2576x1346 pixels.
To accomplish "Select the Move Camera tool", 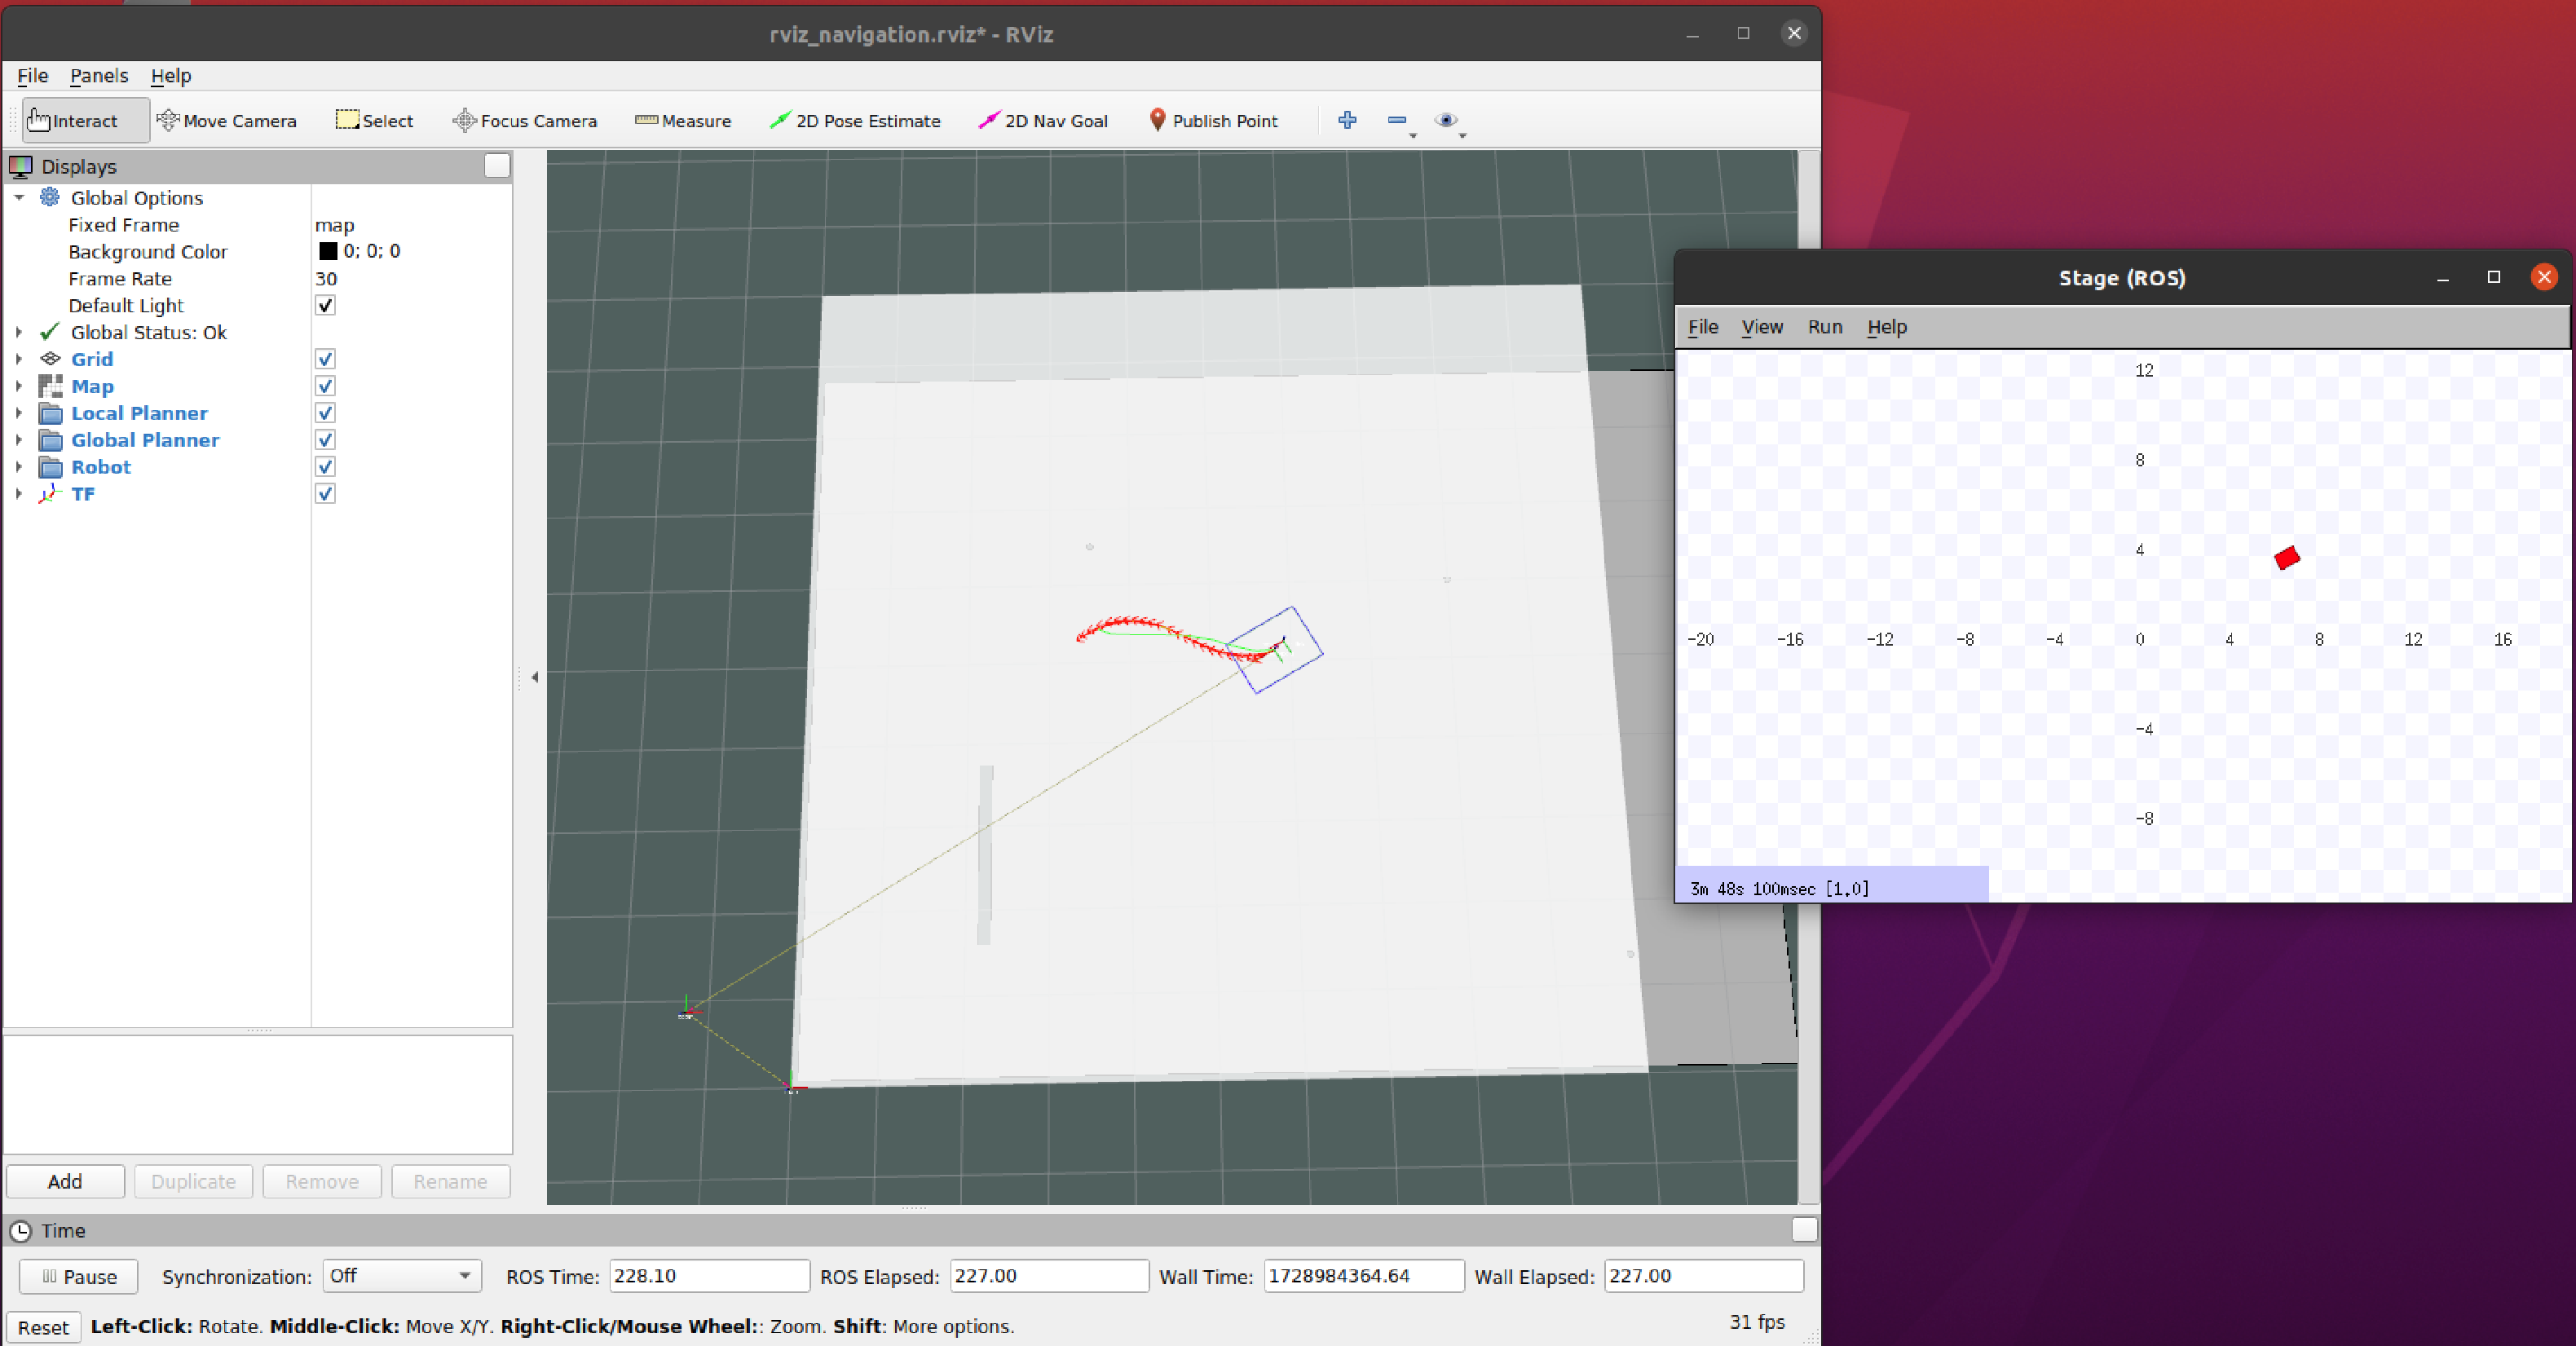I will pos(227,120).
